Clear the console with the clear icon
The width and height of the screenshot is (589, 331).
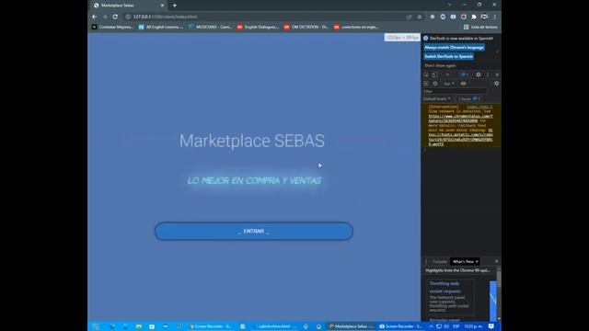435,84
